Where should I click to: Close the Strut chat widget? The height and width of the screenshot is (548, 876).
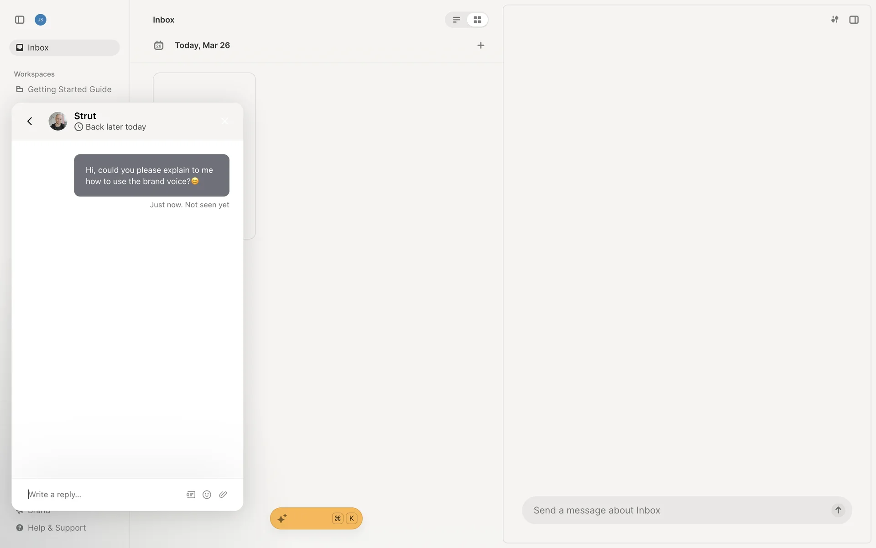coord(224,121)
